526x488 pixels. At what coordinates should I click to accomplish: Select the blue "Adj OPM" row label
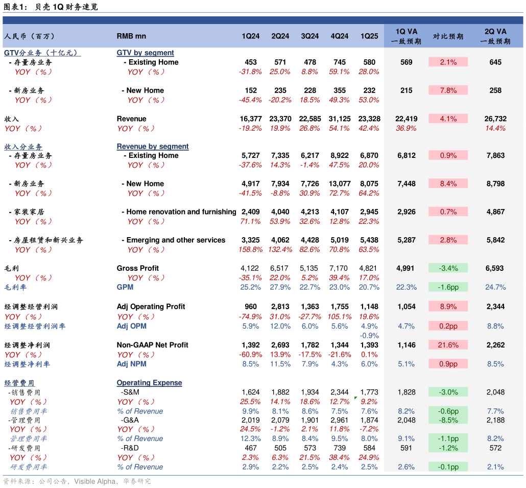[x=131, y=326]
